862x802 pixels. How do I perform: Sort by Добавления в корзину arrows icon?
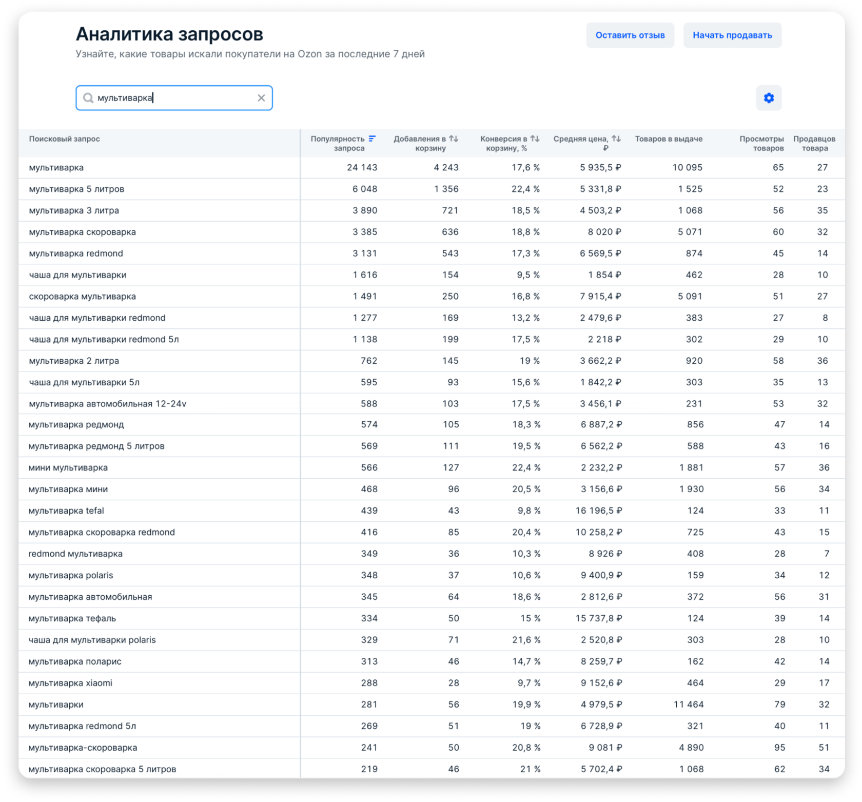tap(454, 139)
